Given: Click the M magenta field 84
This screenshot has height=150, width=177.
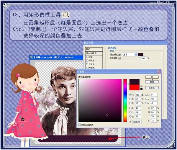Looking at the screenshot, I should coord(154,112).
